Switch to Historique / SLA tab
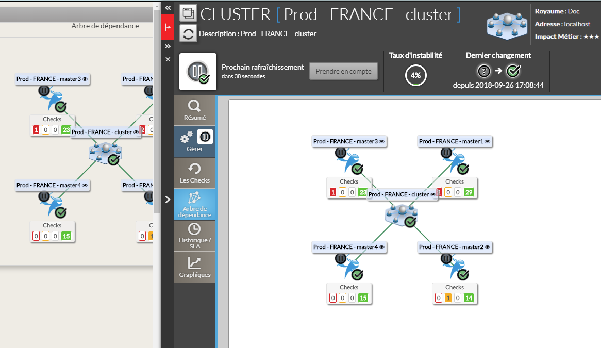Screen dimensions: 601x348 tap(195, 236)
